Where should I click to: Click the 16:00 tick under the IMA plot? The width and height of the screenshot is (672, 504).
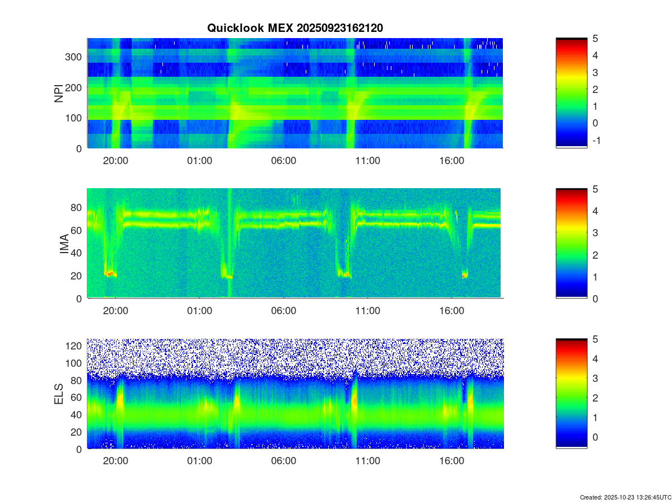click(451, 310)
